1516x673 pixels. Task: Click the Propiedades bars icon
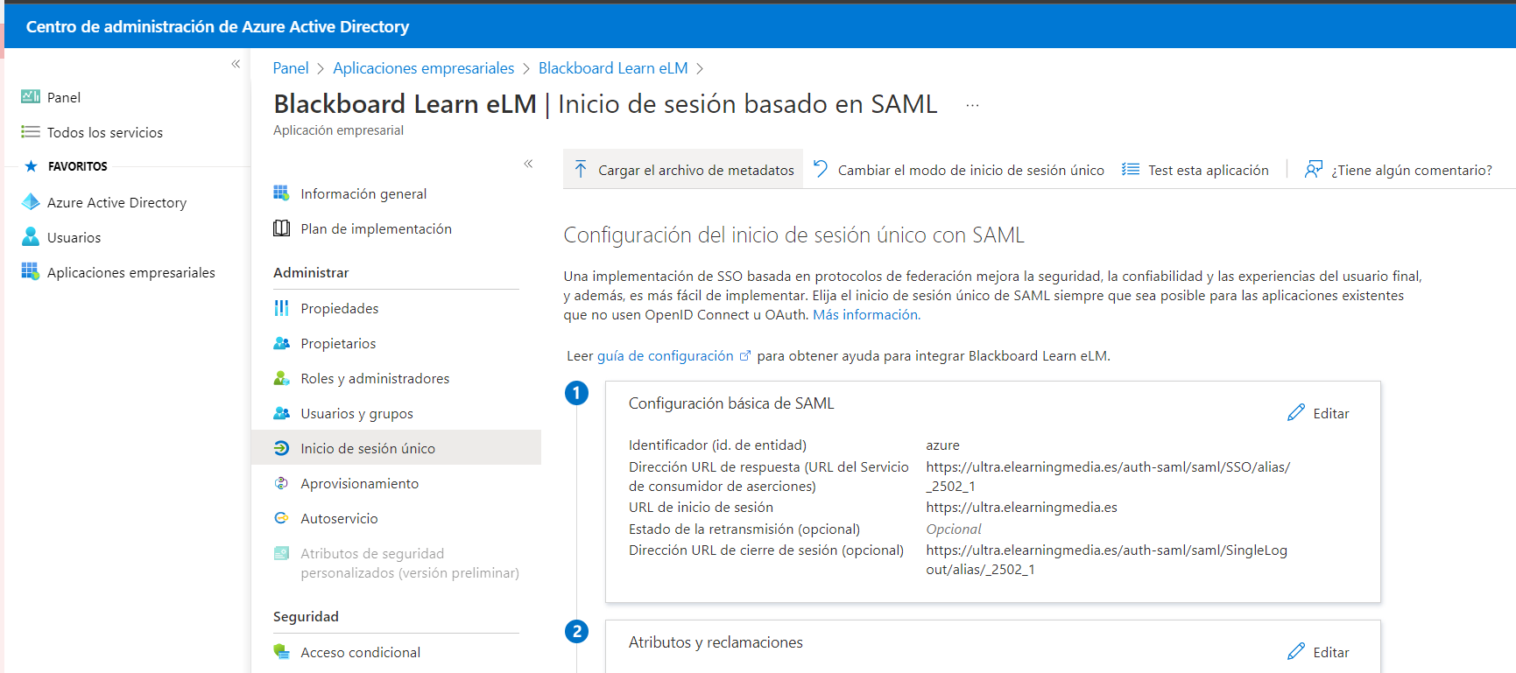281,308
